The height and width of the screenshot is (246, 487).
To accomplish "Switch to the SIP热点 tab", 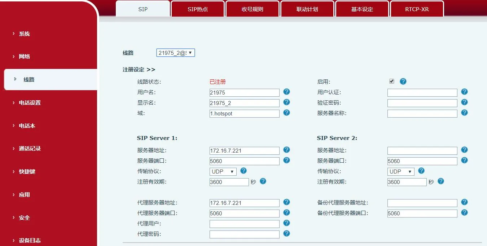I will 198,9.
